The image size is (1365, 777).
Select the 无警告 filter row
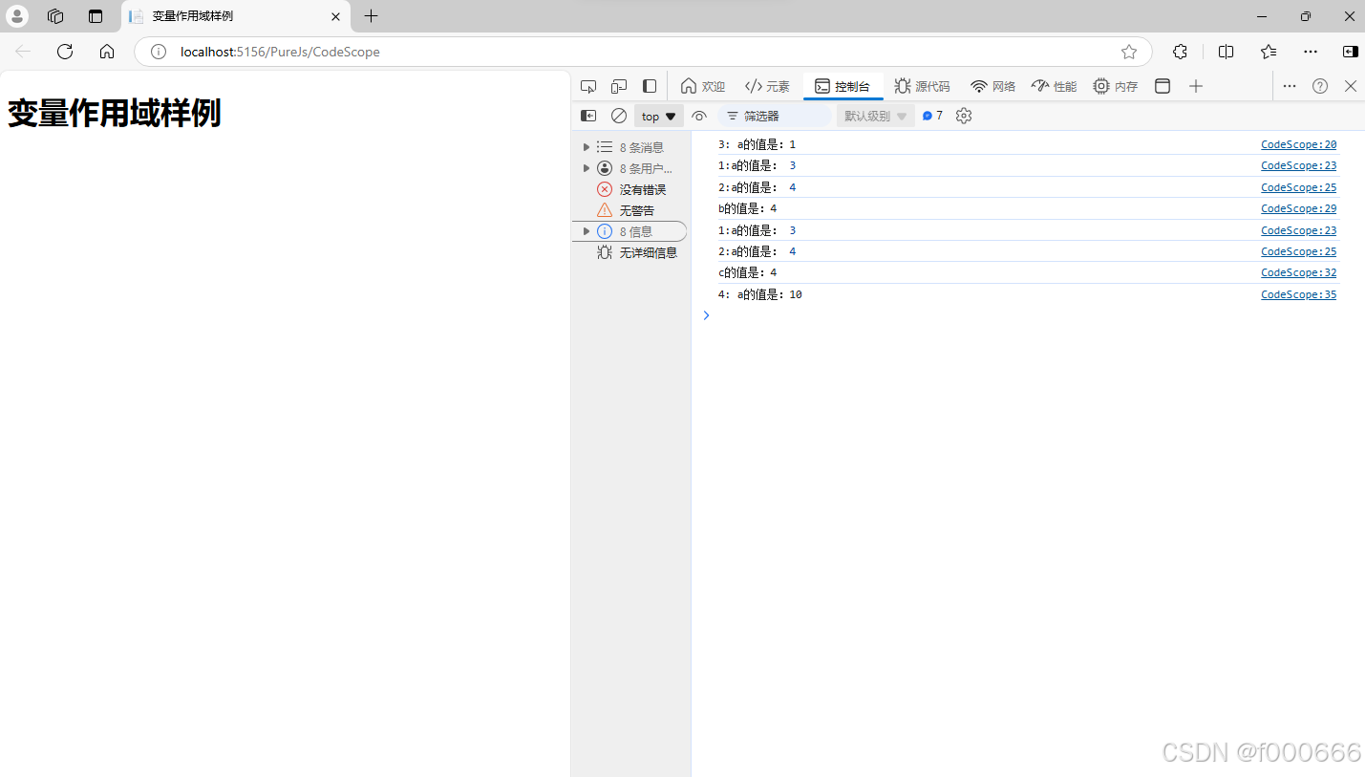click(x=630, y=210)
